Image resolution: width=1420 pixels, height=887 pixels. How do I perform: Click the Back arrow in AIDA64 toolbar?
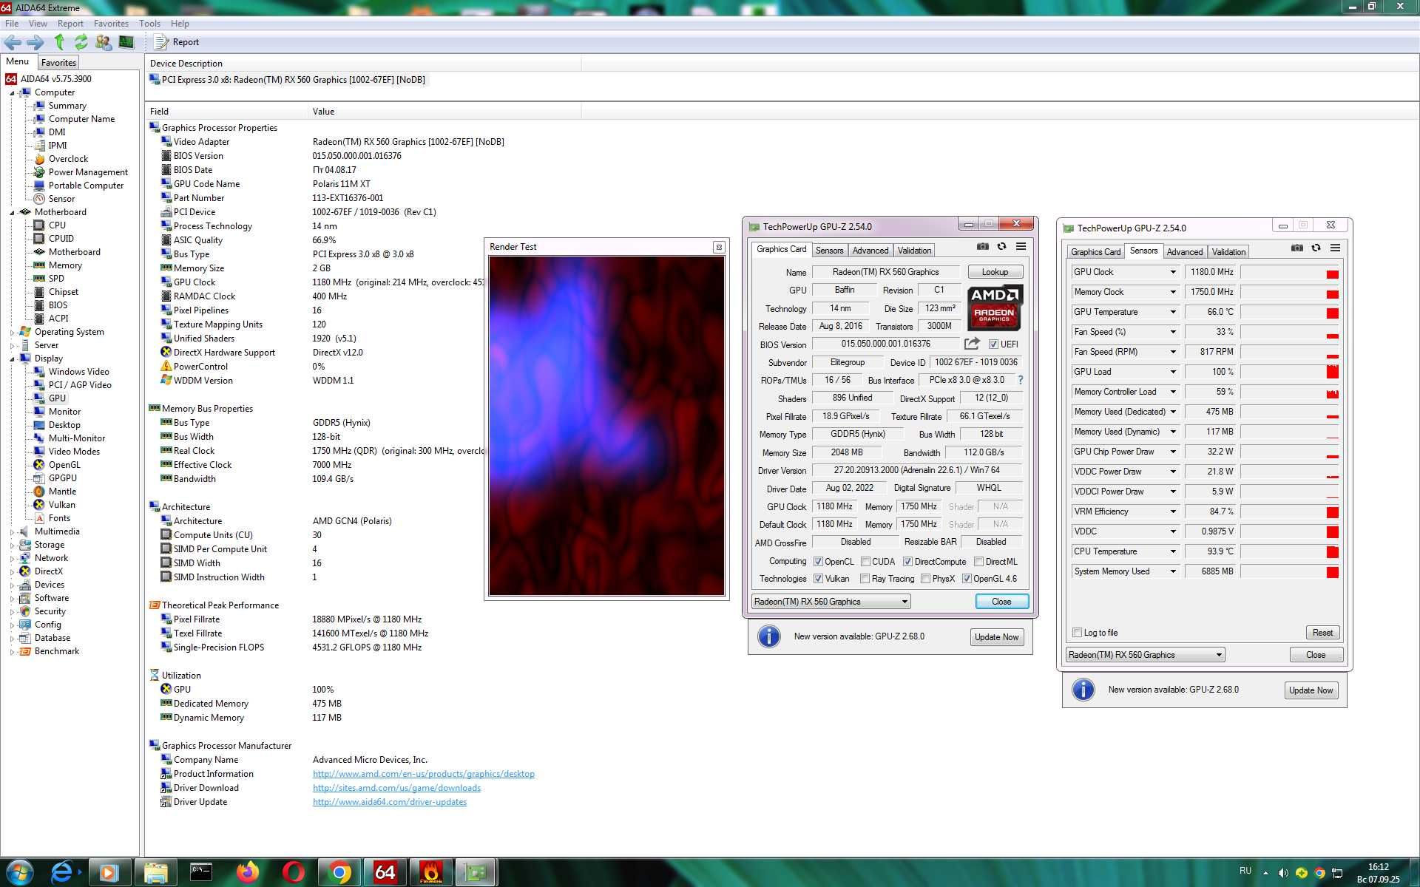[13, 42]
